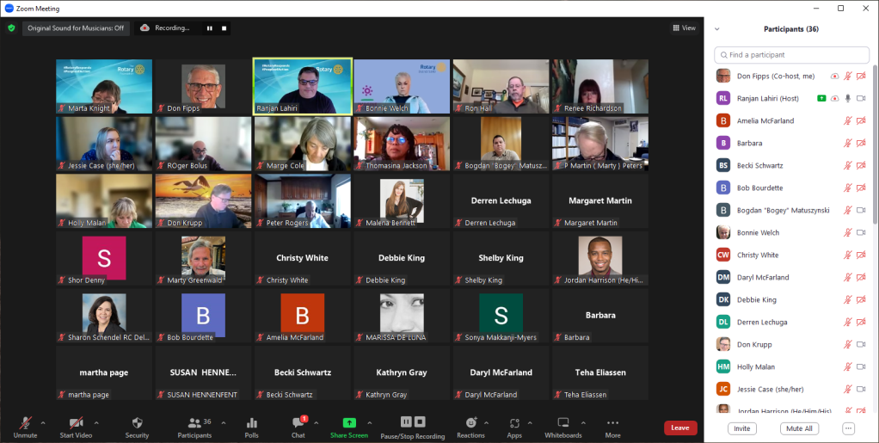Open the Reactions emoji icon
This screenshot has height=443, width=879.
click(470, 423)
